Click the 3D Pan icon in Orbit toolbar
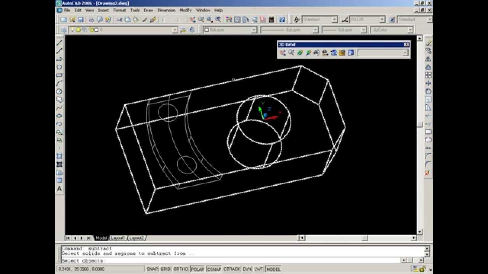The height and width of the screenshot is (274, 488). (283, 53)
